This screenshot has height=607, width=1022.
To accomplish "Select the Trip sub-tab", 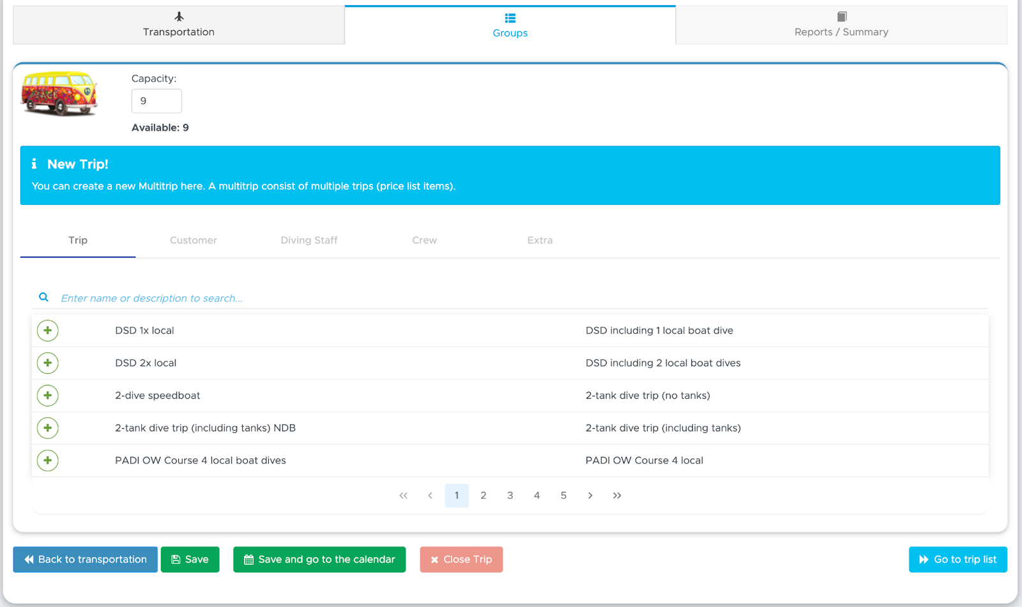I will tap(78, 241).
